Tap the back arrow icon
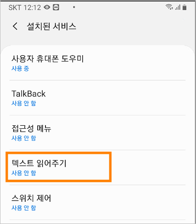Image resolution: width=196 pixels, height=224 pixels. tap(15, 26)
